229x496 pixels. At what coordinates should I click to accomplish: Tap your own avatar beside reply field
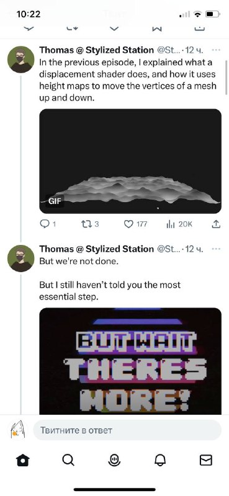click(x=18, y=430)
